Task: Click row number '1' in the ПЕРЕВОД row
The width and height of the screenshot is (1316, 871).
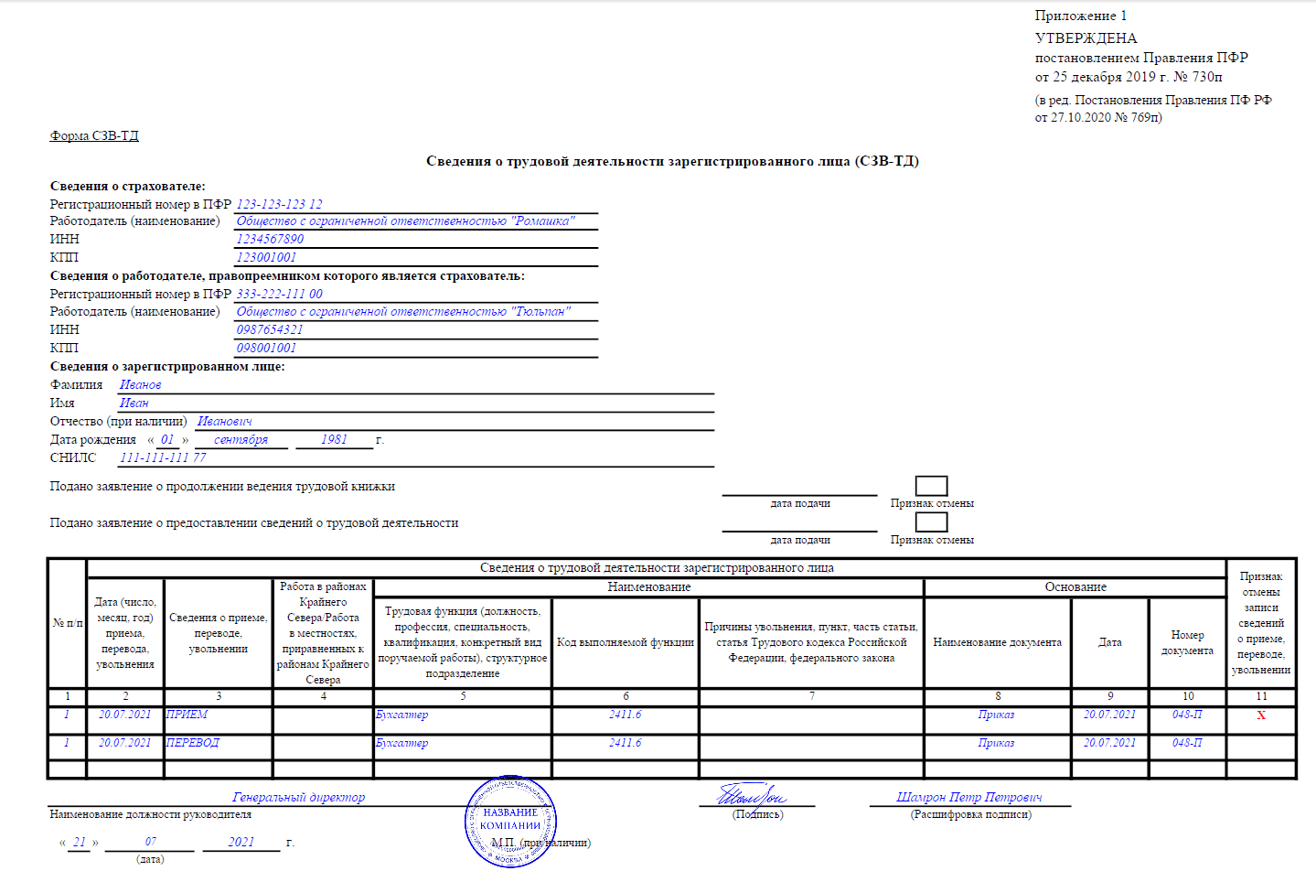Action: click(x=67, y=743)
